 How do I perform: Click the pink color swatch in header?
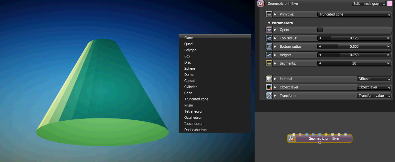coord(390,4)
